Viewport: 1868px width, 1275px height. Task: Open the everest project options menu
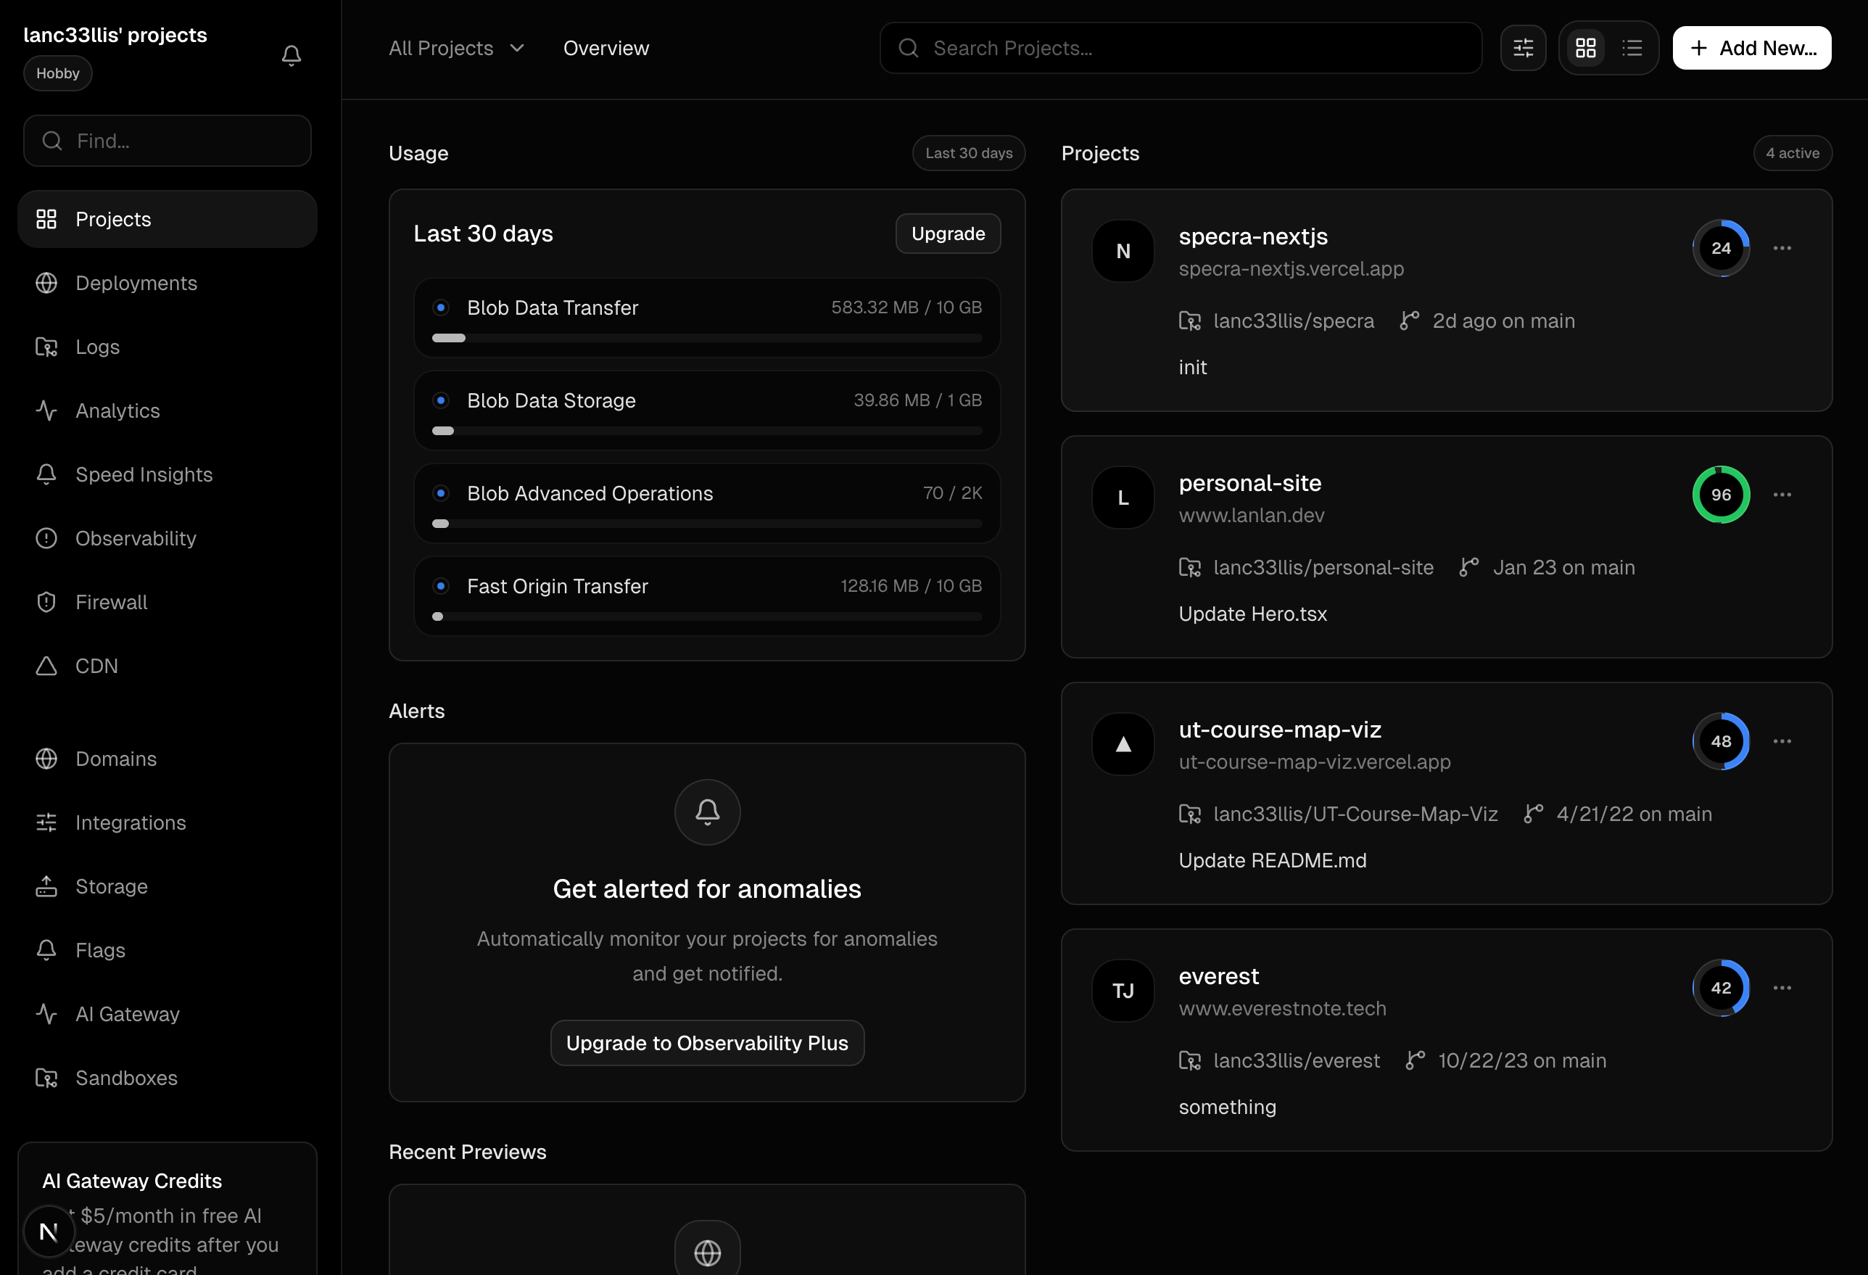1781,988
